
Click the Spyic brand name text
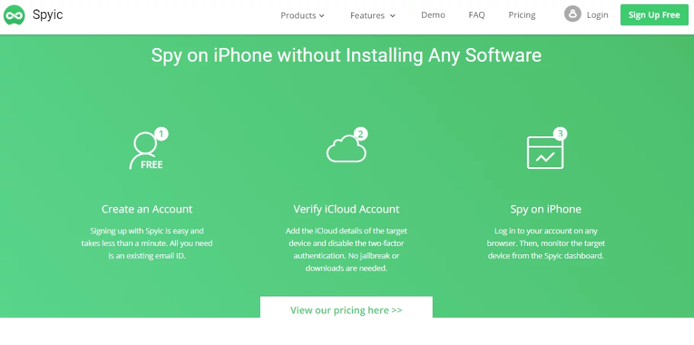(48, 15)
